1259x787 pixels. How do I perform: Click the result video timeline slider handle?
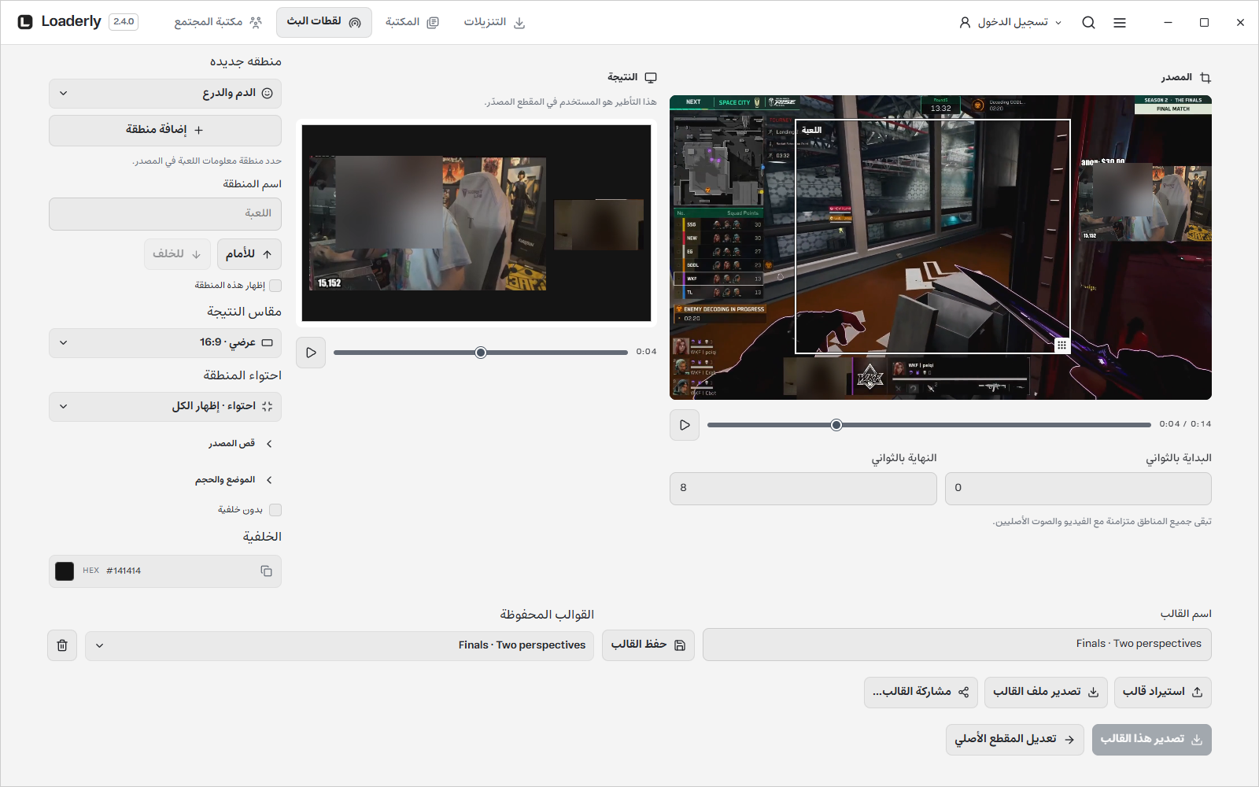(481, 353)
